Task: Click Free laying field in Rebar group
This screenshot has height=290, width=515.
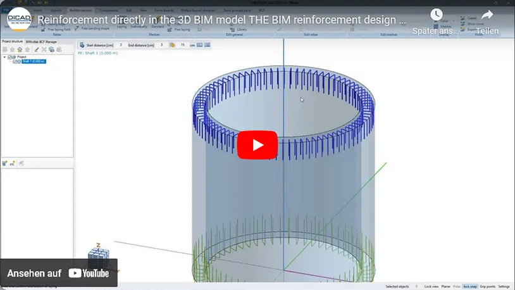Action: point(56,30)
